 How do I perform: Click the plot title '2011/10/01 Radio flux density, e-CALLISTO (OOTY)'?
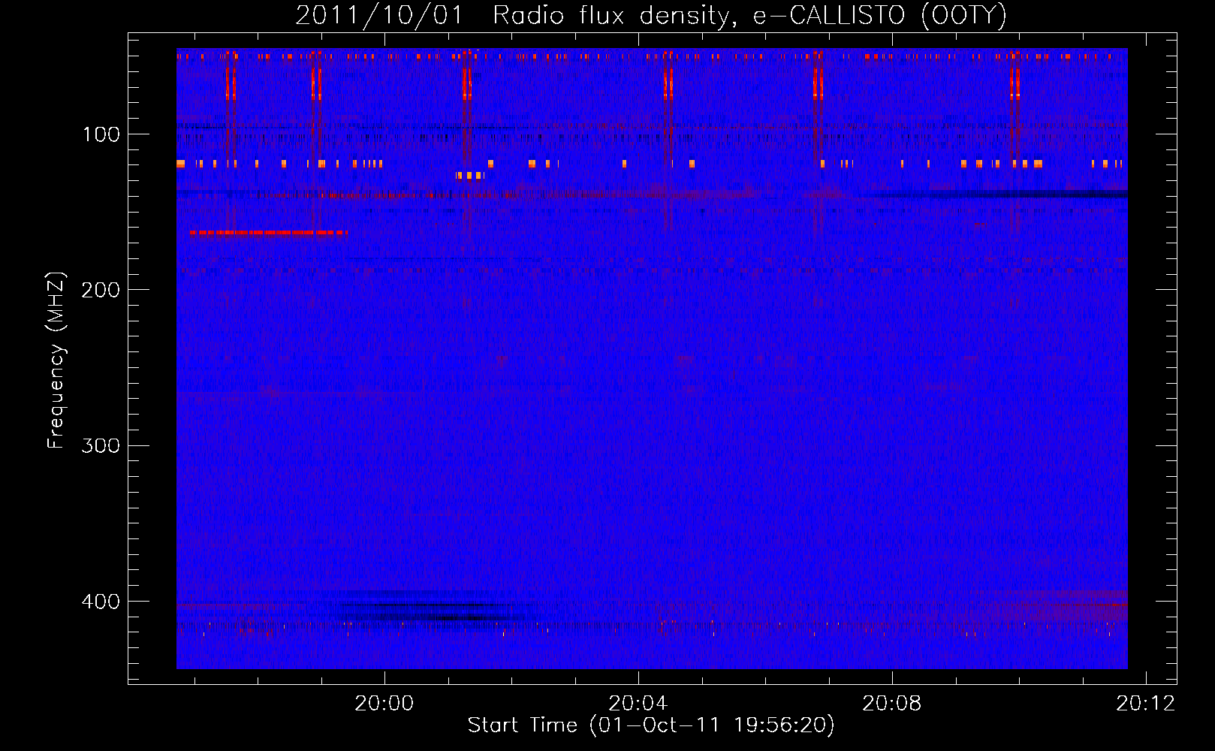pos(650,16)
